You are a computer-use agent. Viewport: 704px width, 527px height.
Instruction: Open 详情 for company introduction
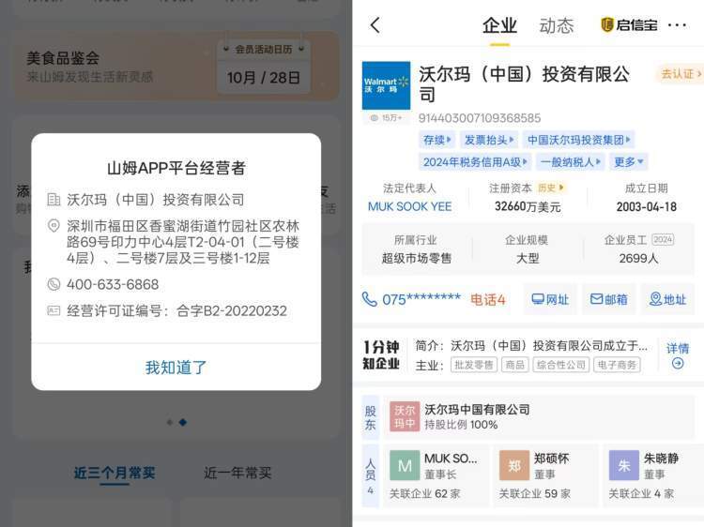point(678,355)
